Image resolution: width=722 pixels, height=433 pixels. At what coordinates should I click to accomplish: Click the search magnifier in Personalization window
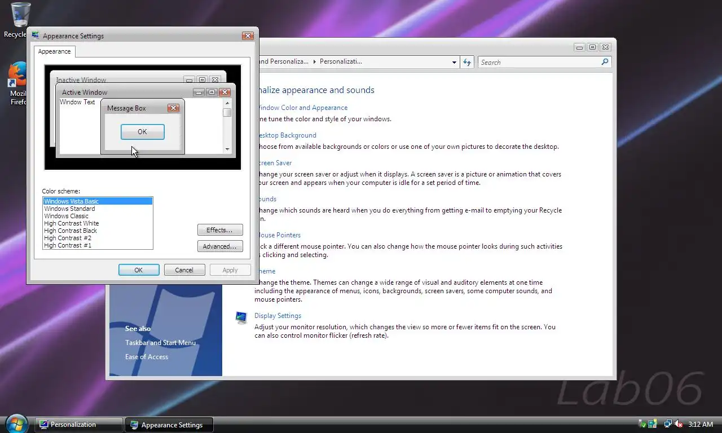605,62
